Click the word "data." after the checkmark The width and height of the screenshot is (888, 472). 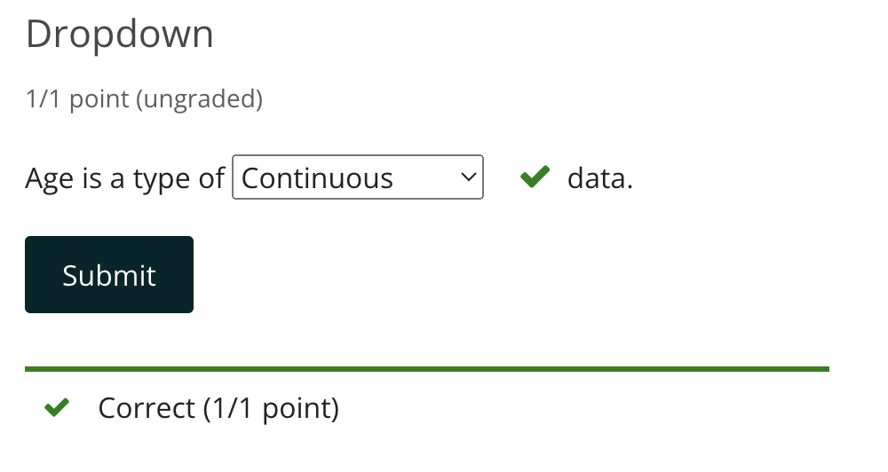(599, 178)
